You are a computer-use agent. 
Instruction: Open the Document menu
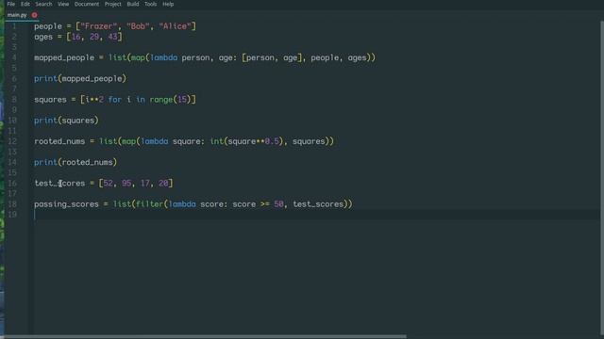(x=87, y=4)
